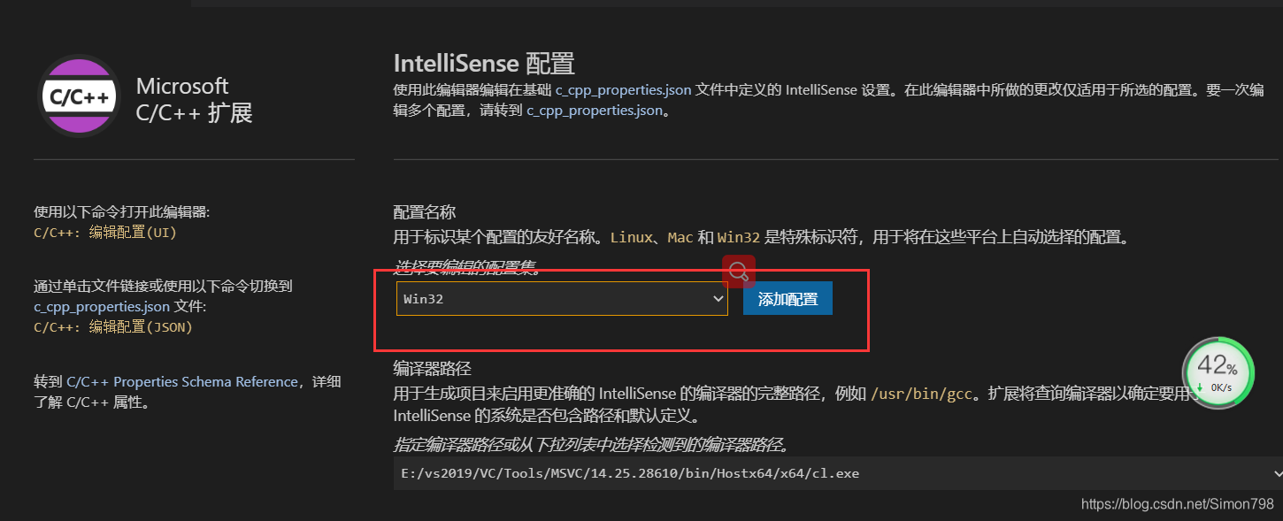1283x521 pixels.
Task: Click the 添加配置 button
Action: 787,298
